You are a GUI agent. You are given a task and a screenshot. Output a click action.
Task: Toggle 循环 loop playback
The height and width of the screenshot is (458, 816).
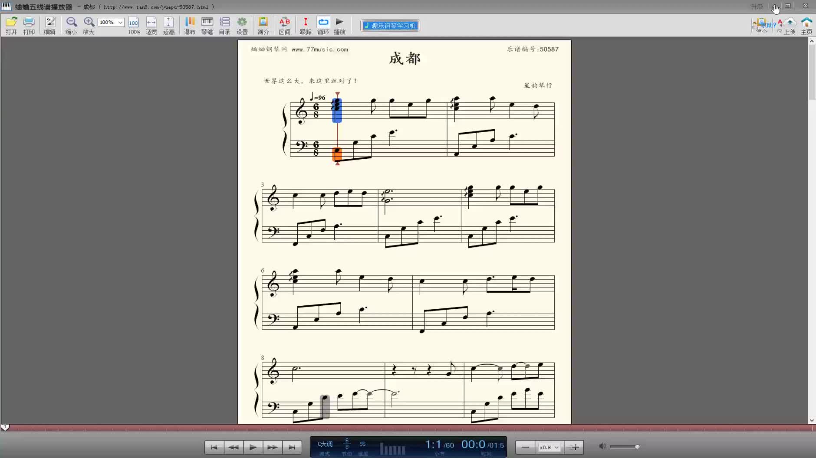pos(323,26)
